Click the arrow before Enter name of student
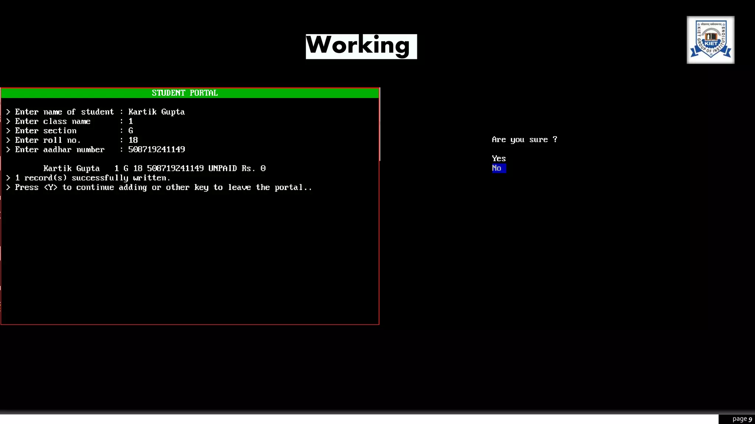755x424 pixels. 8,112
